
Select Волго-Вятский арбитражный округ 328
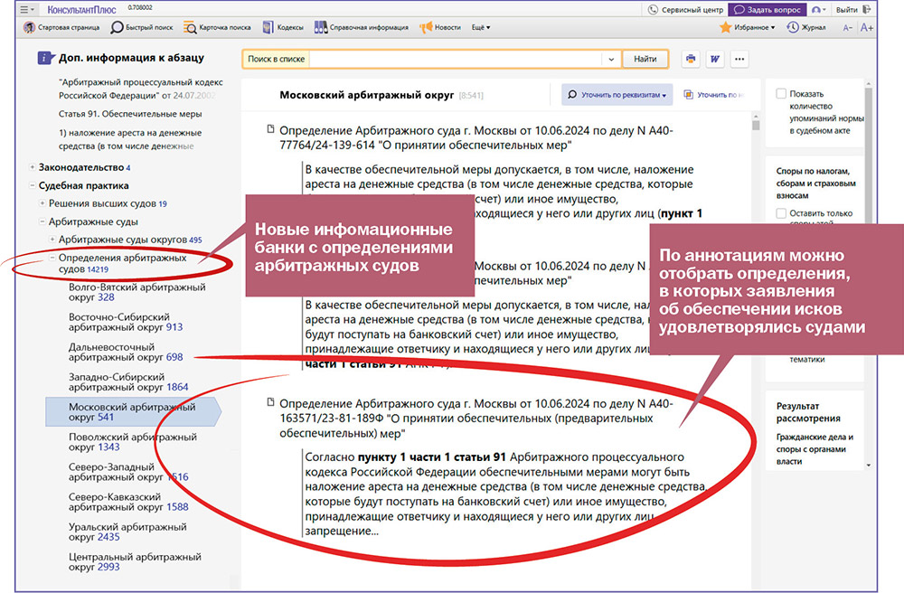coord(137,292)
